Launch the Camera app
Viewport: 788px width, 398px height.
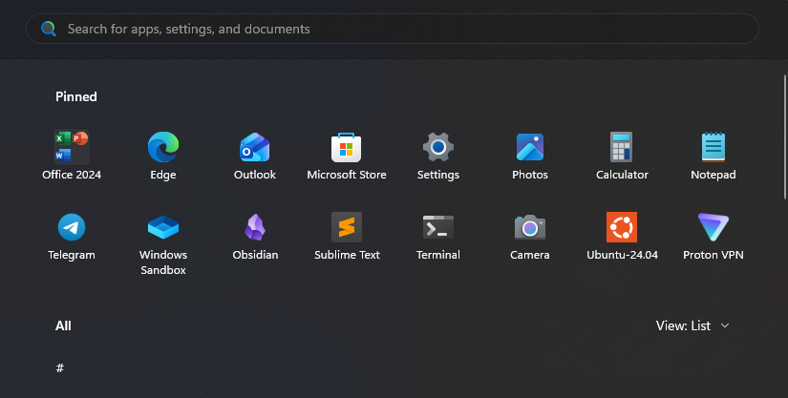click(530, 228)
